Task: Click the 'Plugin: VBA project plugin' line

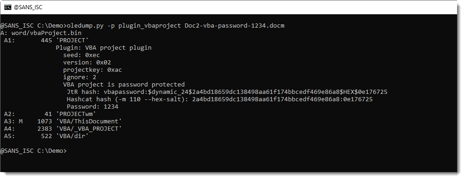Action: coord(104,48)
